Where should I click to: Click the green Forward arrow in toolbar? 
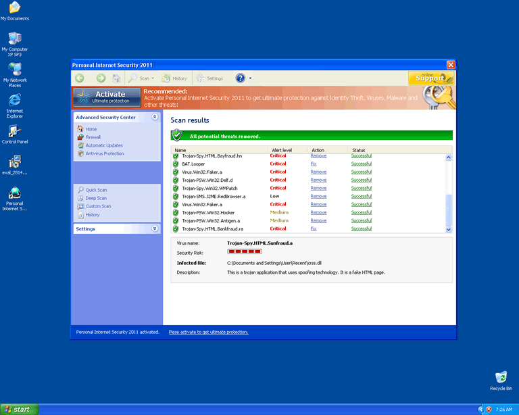coord(101,78)
